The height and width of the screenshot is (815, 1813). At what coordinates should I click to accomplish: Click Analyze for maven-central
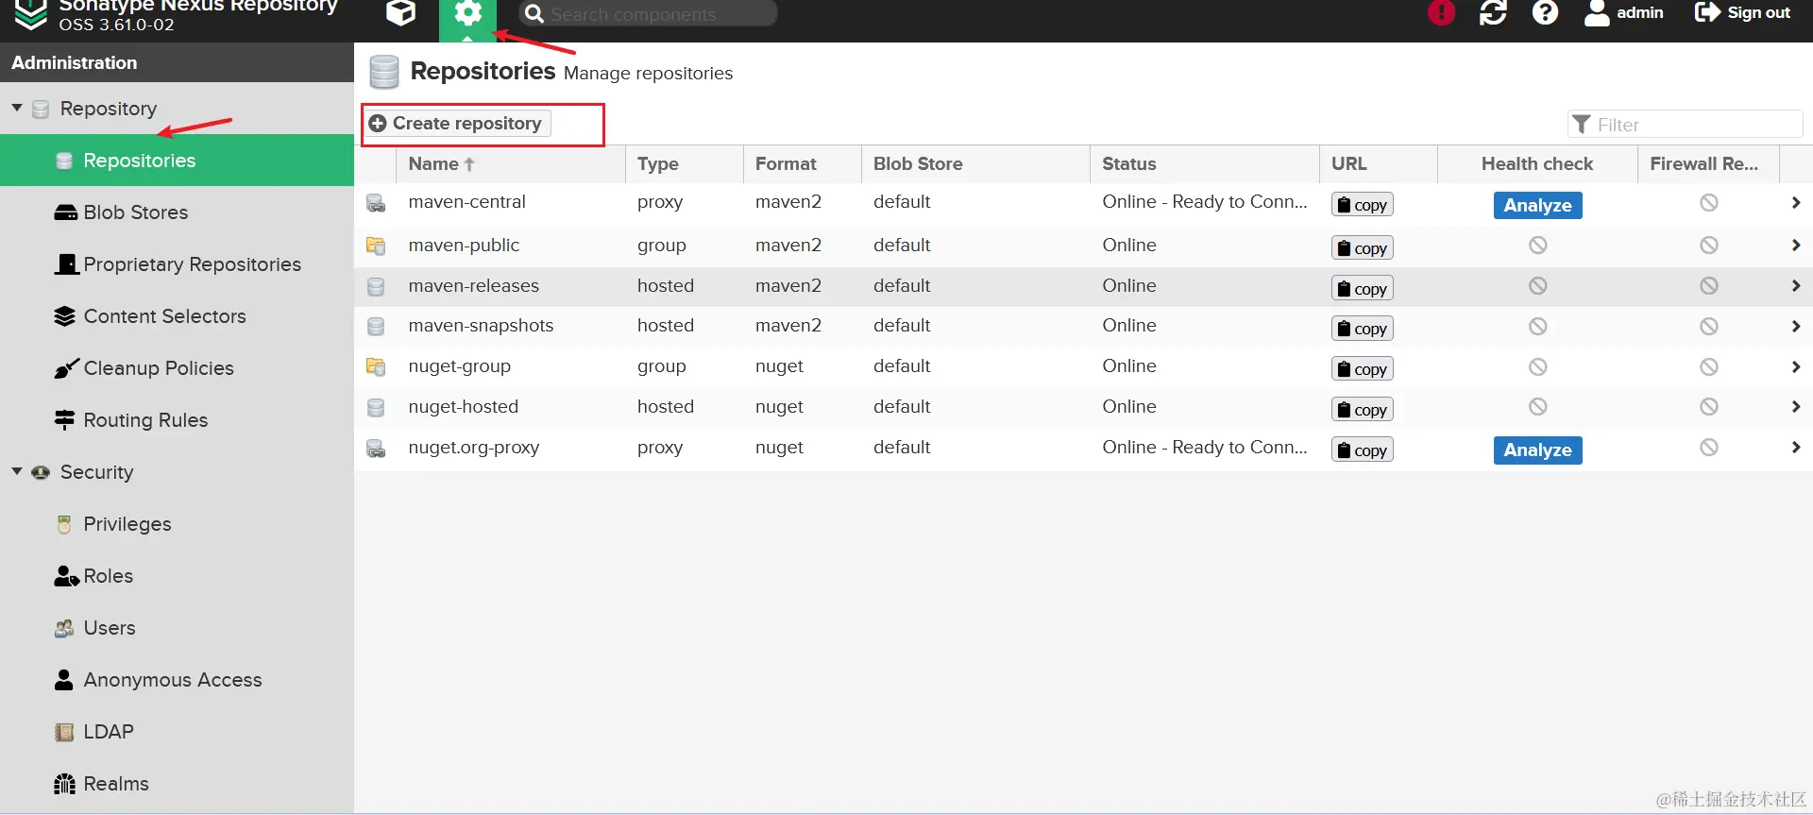coord(1537,205)
